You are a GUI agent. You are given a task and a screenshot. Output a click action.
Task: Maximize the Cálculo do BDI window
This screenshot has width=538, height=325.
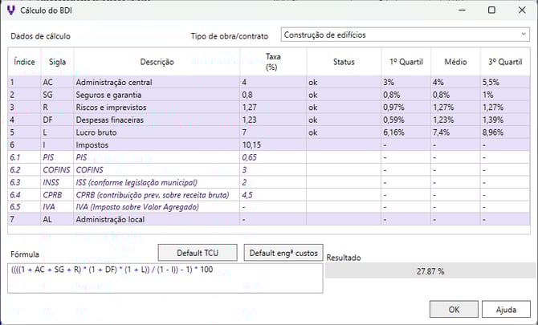coord(491,10)
